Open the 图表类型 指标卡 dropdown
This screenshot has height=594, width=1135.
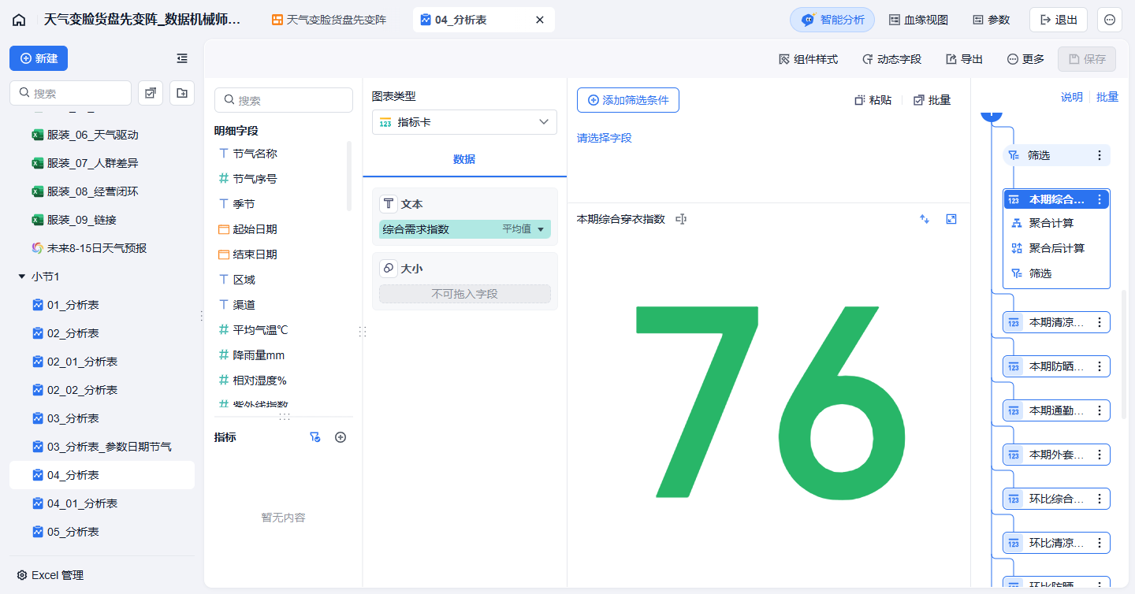pyautogui.click(x=464, y=122)
